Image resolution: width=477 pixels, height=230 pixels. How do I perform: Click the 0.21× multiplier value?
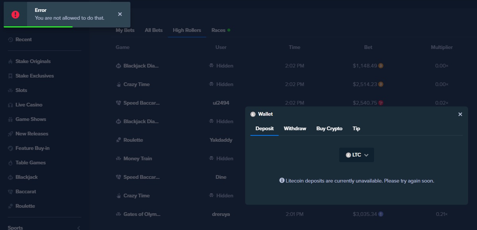[x=442, y=214]
